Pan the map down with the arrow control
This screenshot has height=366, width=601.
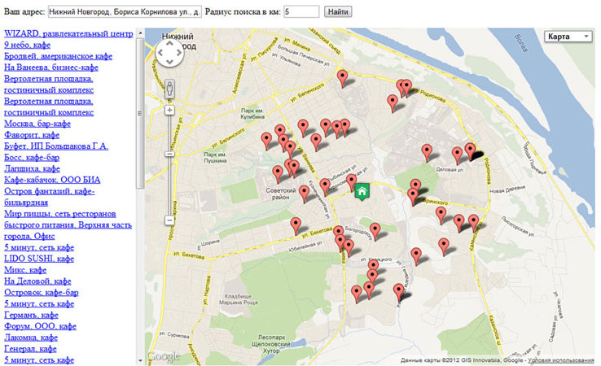coord(169,62)
